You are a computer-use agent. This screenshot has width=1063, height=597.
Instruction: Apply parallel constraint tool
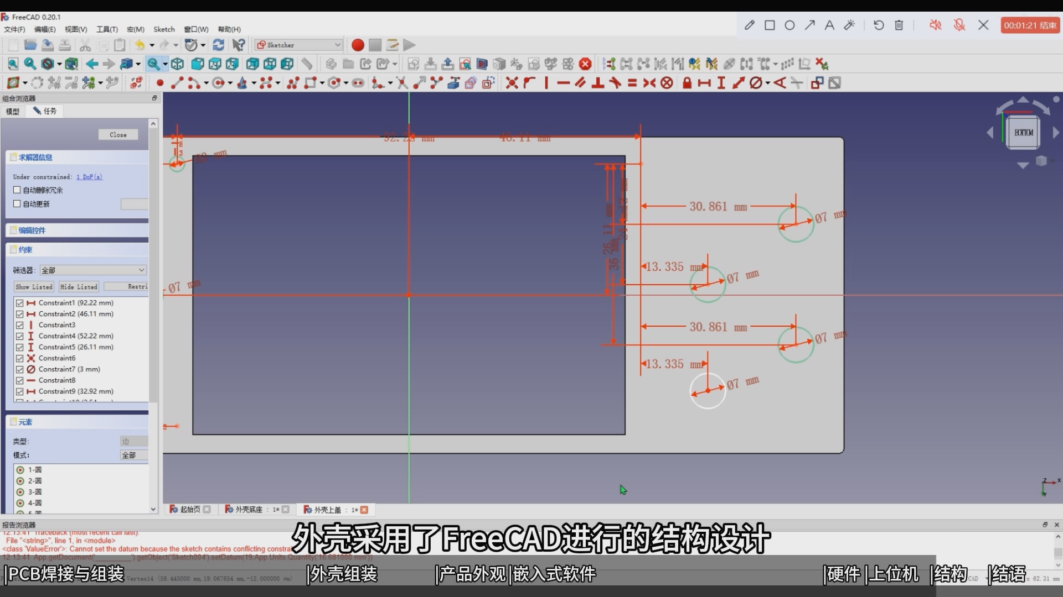(x=581, y=83)
